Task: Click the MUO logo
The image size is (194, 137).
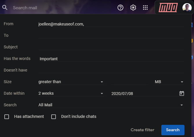Action: point(168,8)
